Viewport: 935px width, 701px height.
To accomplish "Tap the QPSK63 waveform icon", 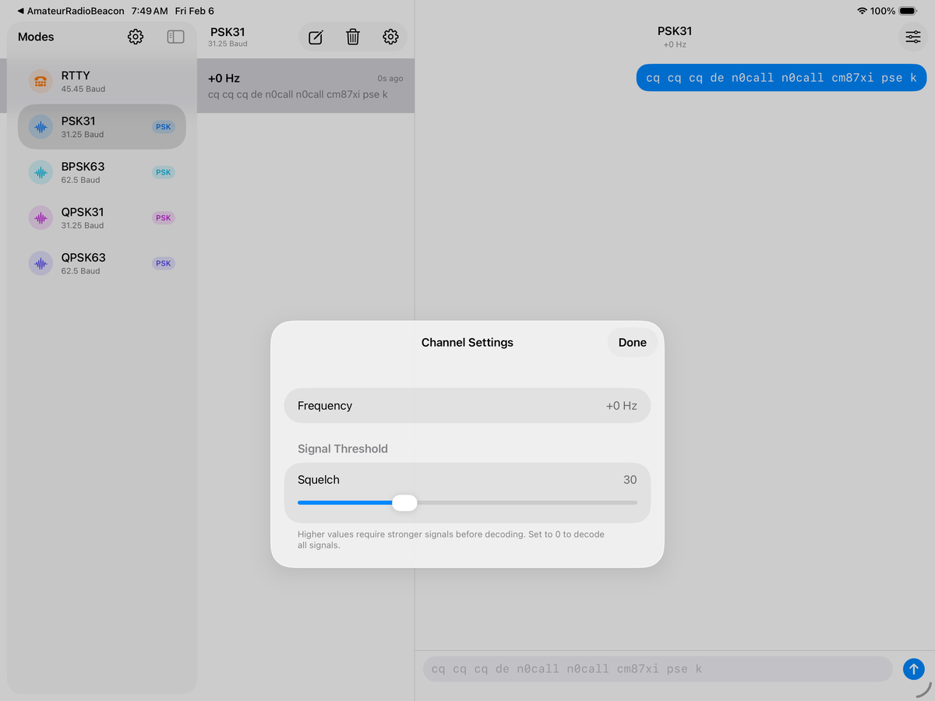I will [x=41, y=263].
